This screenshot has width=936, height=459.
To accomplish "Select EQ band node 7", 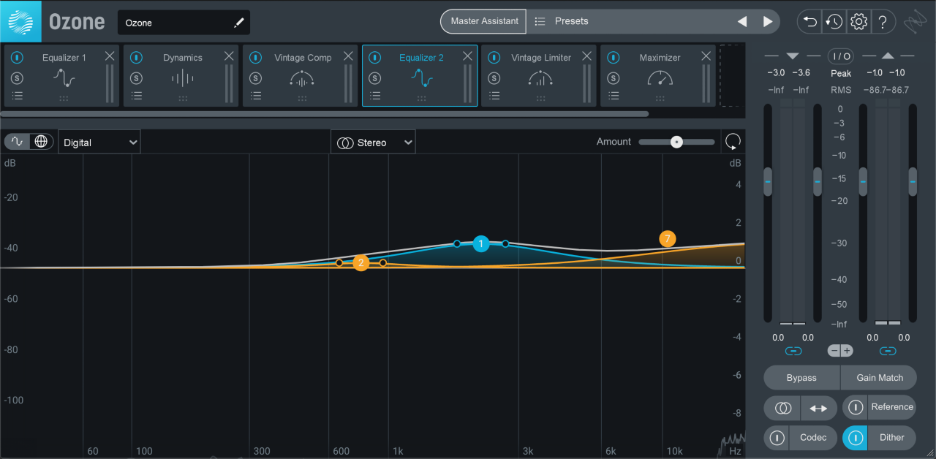I will click(667, 238).
